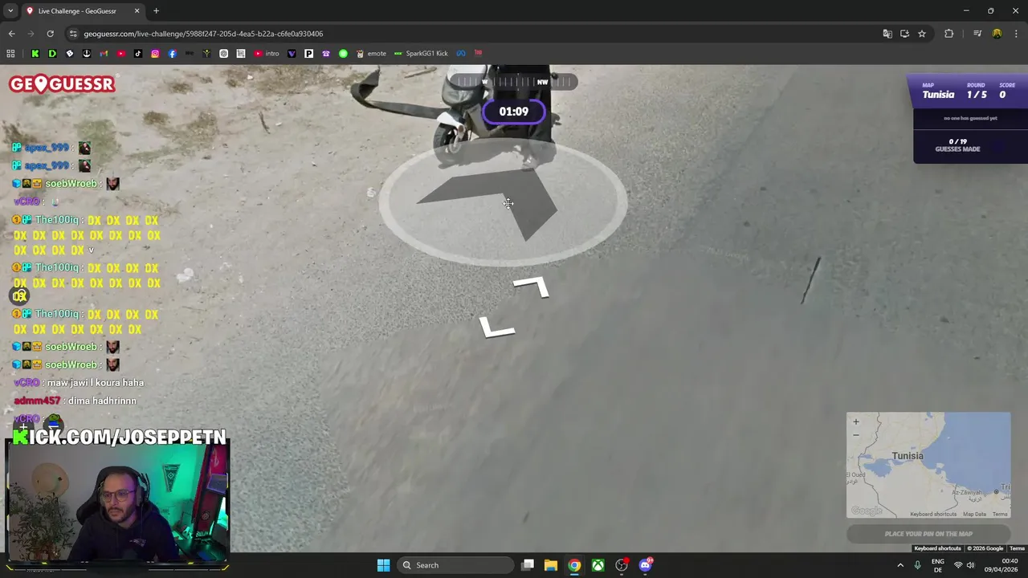This screenshot has height=578, width=1028.
Task: Open the Terms link at bottom right
Action: [1017, 548]
